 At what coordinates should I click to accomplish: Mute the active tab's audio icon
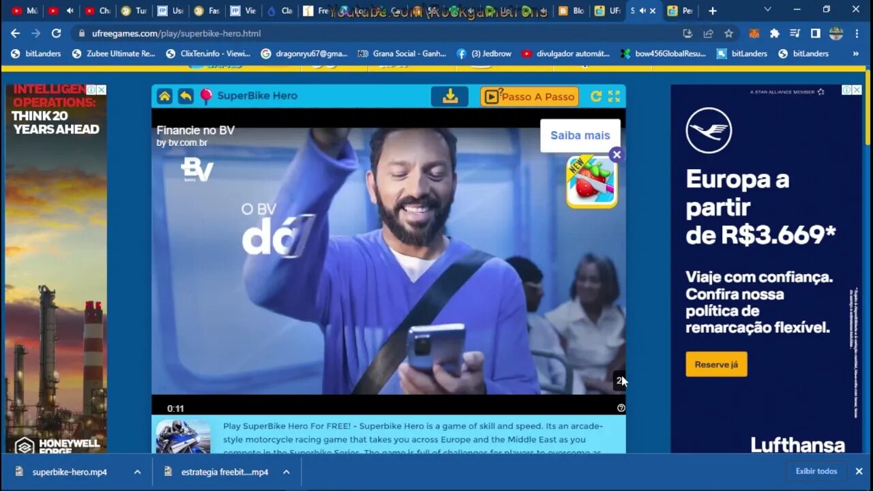[642, 10]
